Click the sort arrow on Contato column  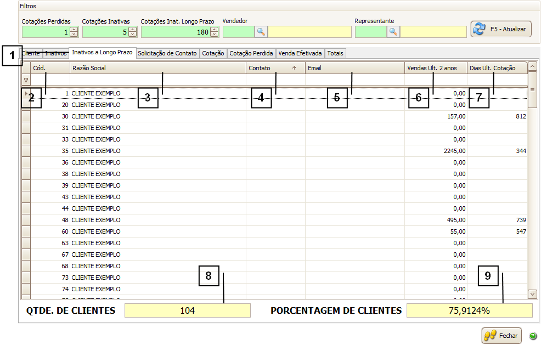[x=294, y=68]
